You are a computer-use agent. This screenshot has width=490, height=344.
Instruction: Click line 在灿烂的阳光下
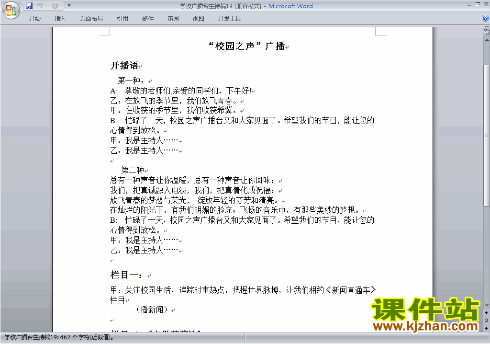click(x=235, y=210)
